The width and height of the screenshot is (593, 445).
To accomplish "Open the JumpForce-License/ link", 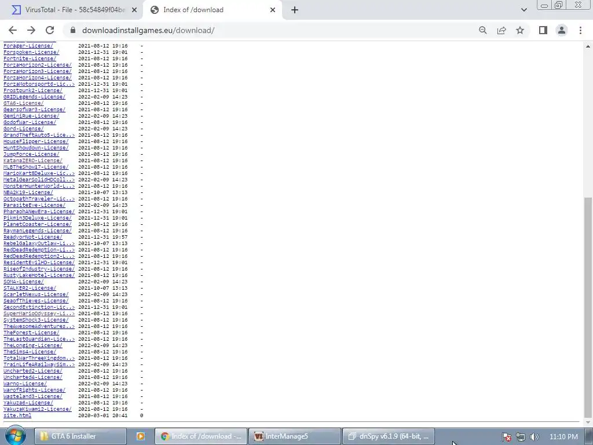I will [31, 154].
